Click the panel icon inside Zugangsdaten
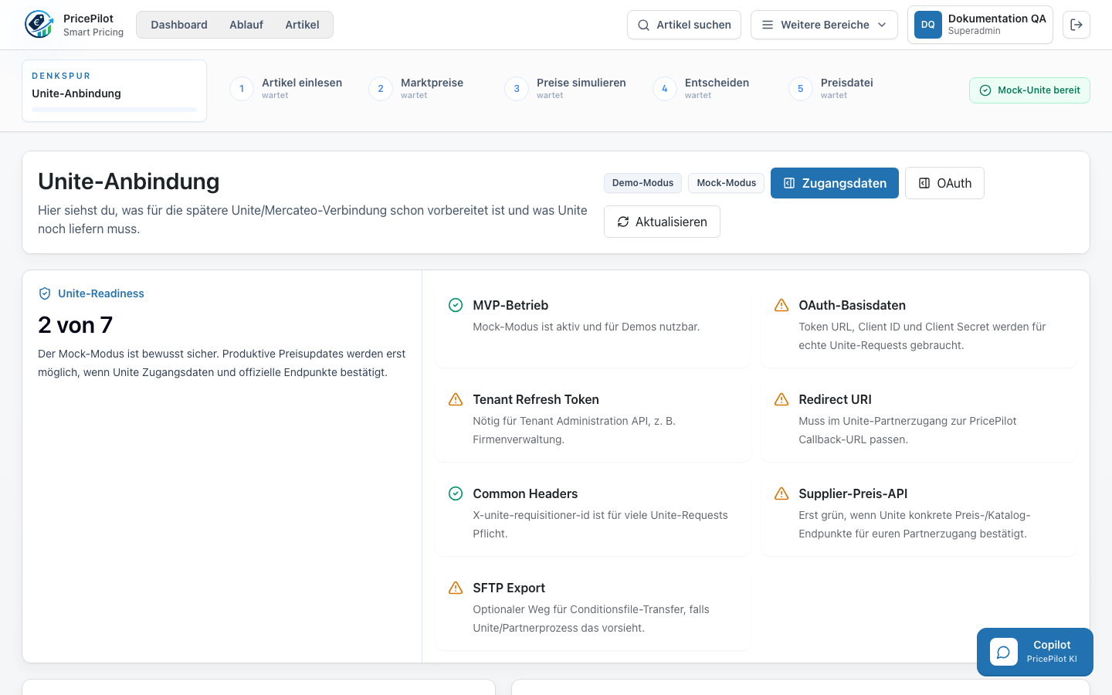Image resolution: width=1112 pixels, height=695 pixels. (x=789, y=183)
